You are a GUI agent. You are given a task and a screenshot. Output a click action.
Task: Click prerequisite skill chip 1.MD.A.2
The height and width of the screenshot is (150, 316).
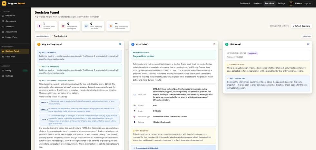(x=79, y=120)
